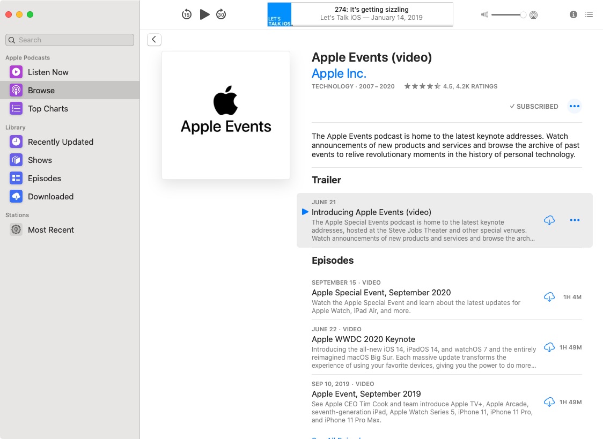Image resolution: width=603 pixels, height=439 pixels.
Task: Open the Most Recent station
Action: pyautogui.click(x=70, y=229)
